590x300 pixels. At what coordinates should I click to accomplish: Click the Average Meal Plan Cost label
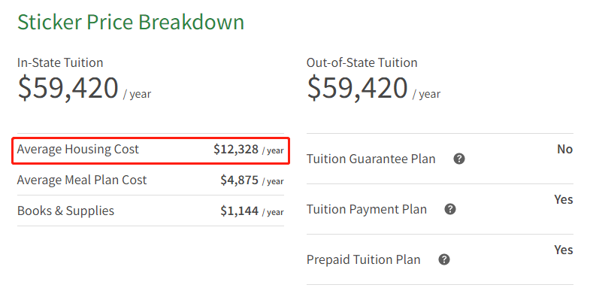coord(82,180)
